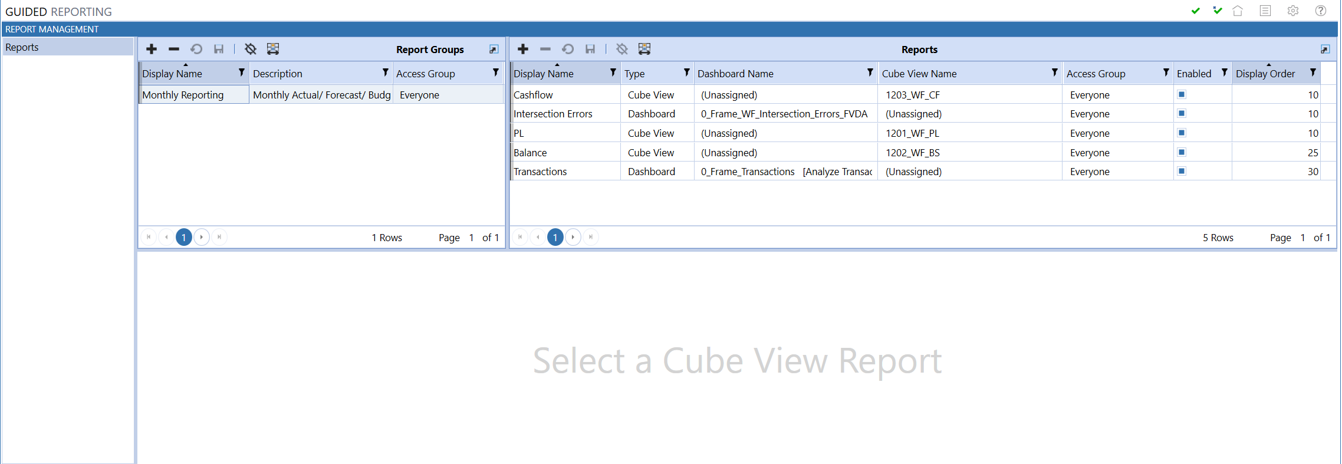Click the Monthly Actual/ Forecast/ Budg description cell
Screen dimensions: 1342x464
[321, 94]
